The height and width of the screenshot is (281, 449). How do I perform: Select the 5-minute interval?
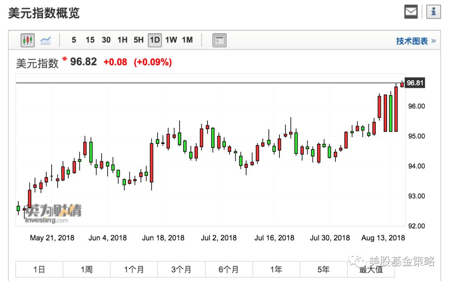pos(74,40)
